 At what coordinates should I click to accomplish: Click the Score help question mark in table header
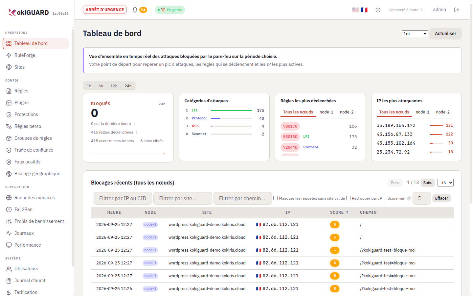pyautogui.click(x=347, y=212)
